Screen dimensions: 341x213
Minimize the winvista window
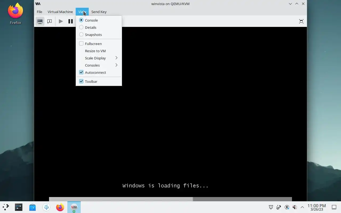pyautogui.click(x=290, y=4)
